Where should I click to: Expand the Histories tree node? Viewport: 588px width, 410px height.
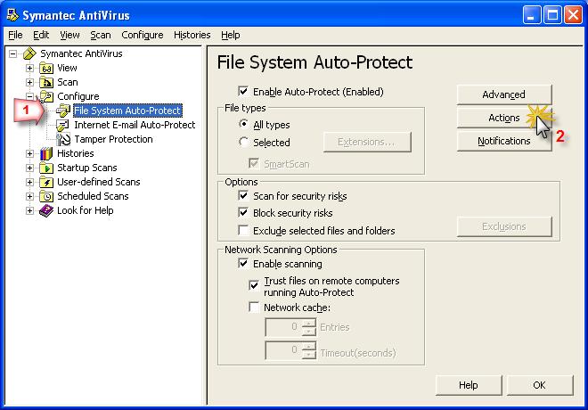(29, 154)
